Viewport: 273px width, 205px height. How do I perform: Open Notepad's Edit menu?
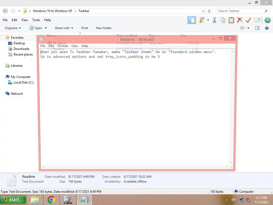point(51,46)
